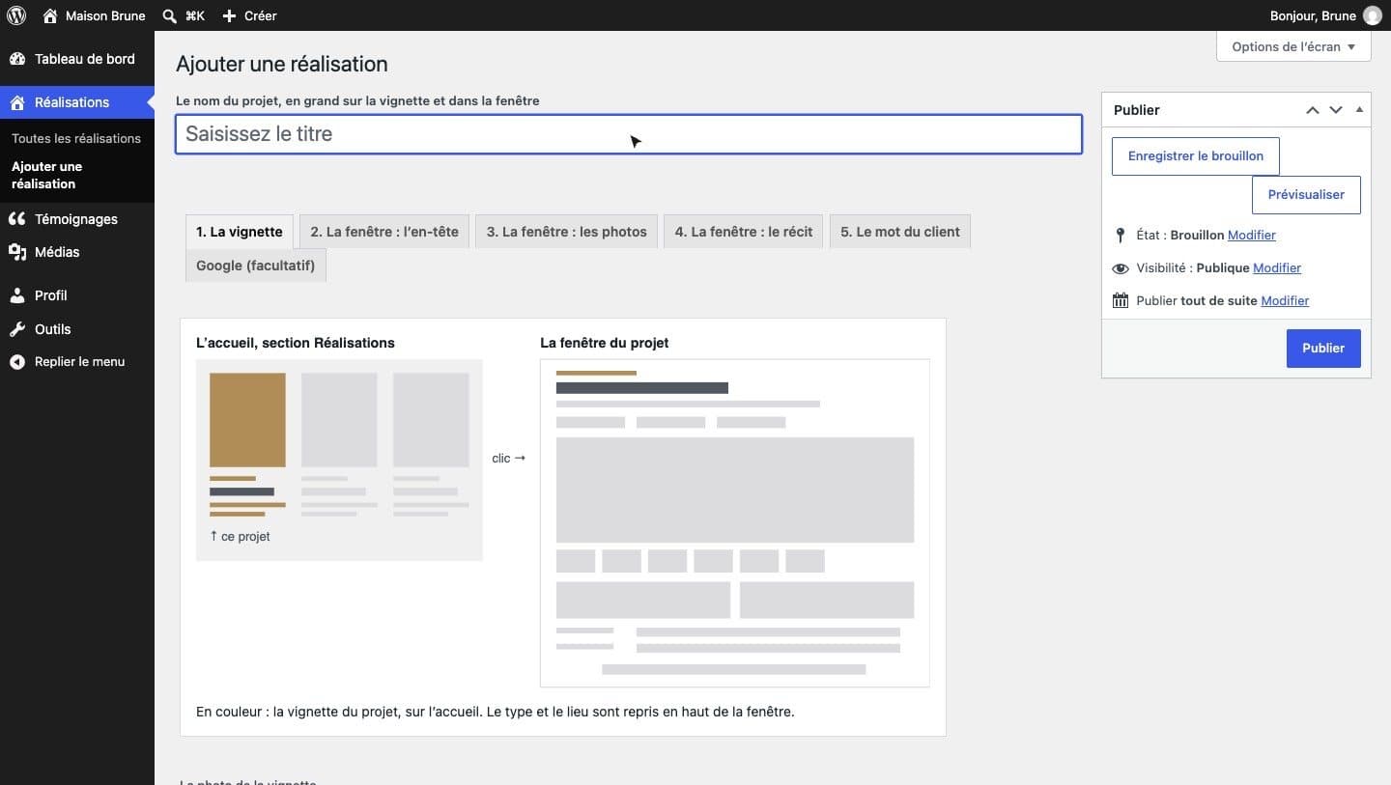The width and height of the screenshot is (1391, 785).
Task: Click the "Bonjour, Brune" account text
Action: point(1313,15)
